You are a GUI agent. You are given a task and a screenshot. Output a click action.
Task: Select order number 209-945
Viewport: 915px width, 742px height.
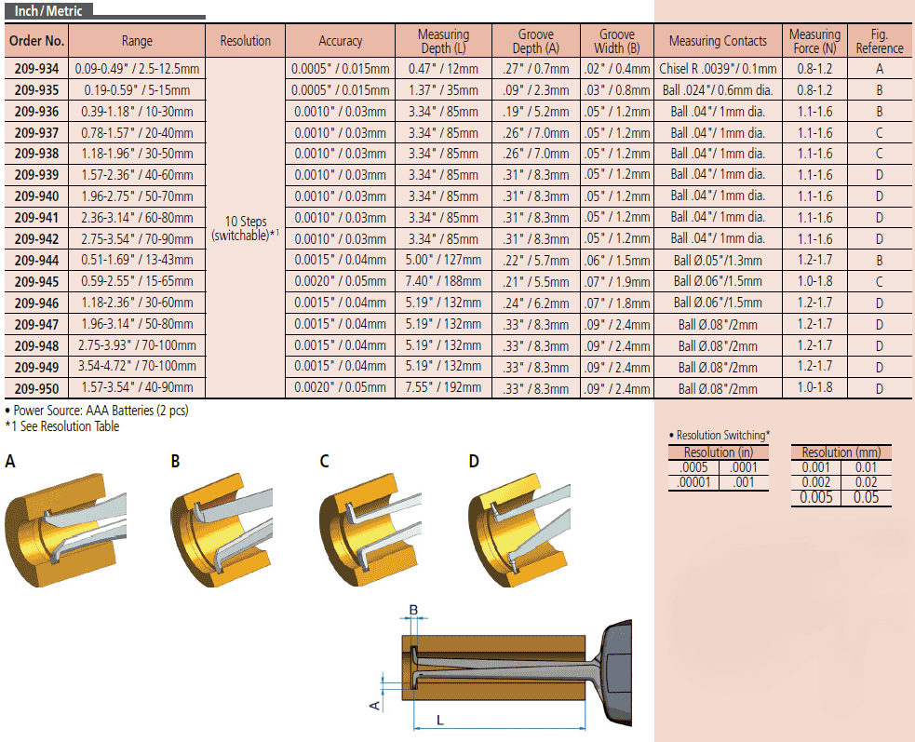point(37,281)
